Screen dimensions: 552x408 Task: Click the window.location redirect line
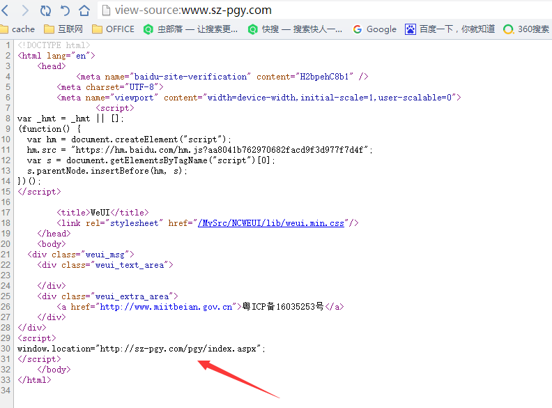(141, 349)
